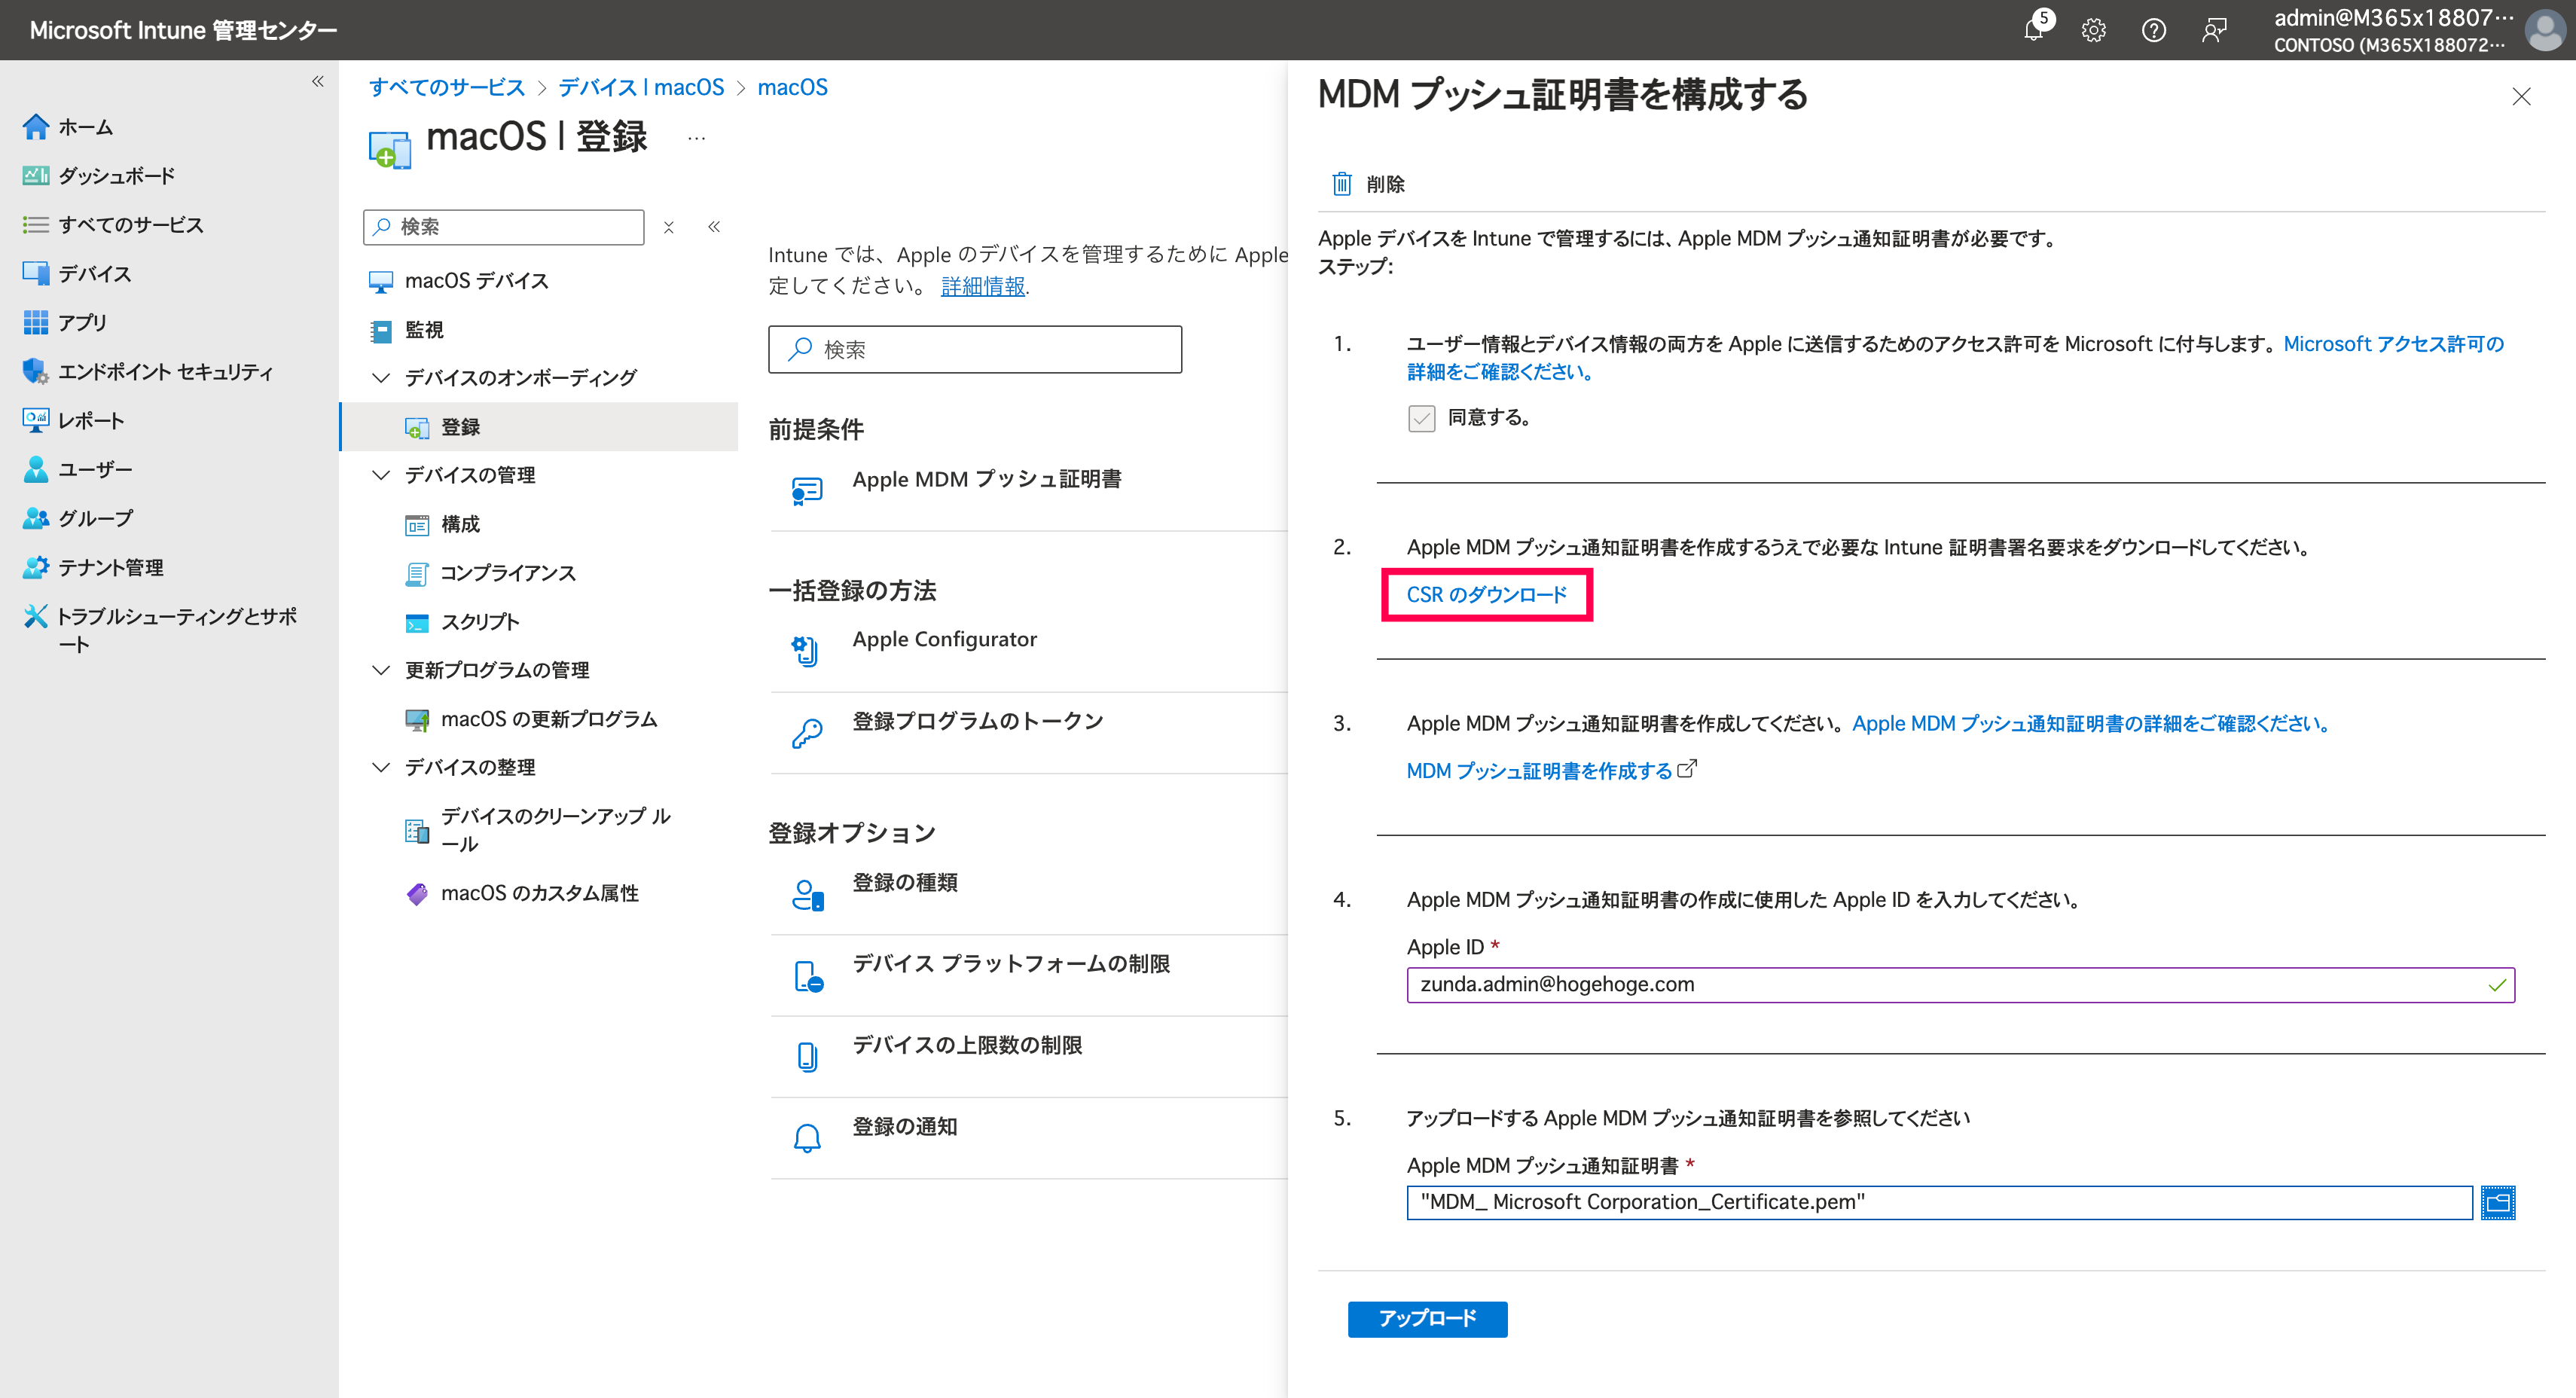
Task: Click the Apple MDM プッシュ証明書 certificate icon
Action: [x=807, y=490]
